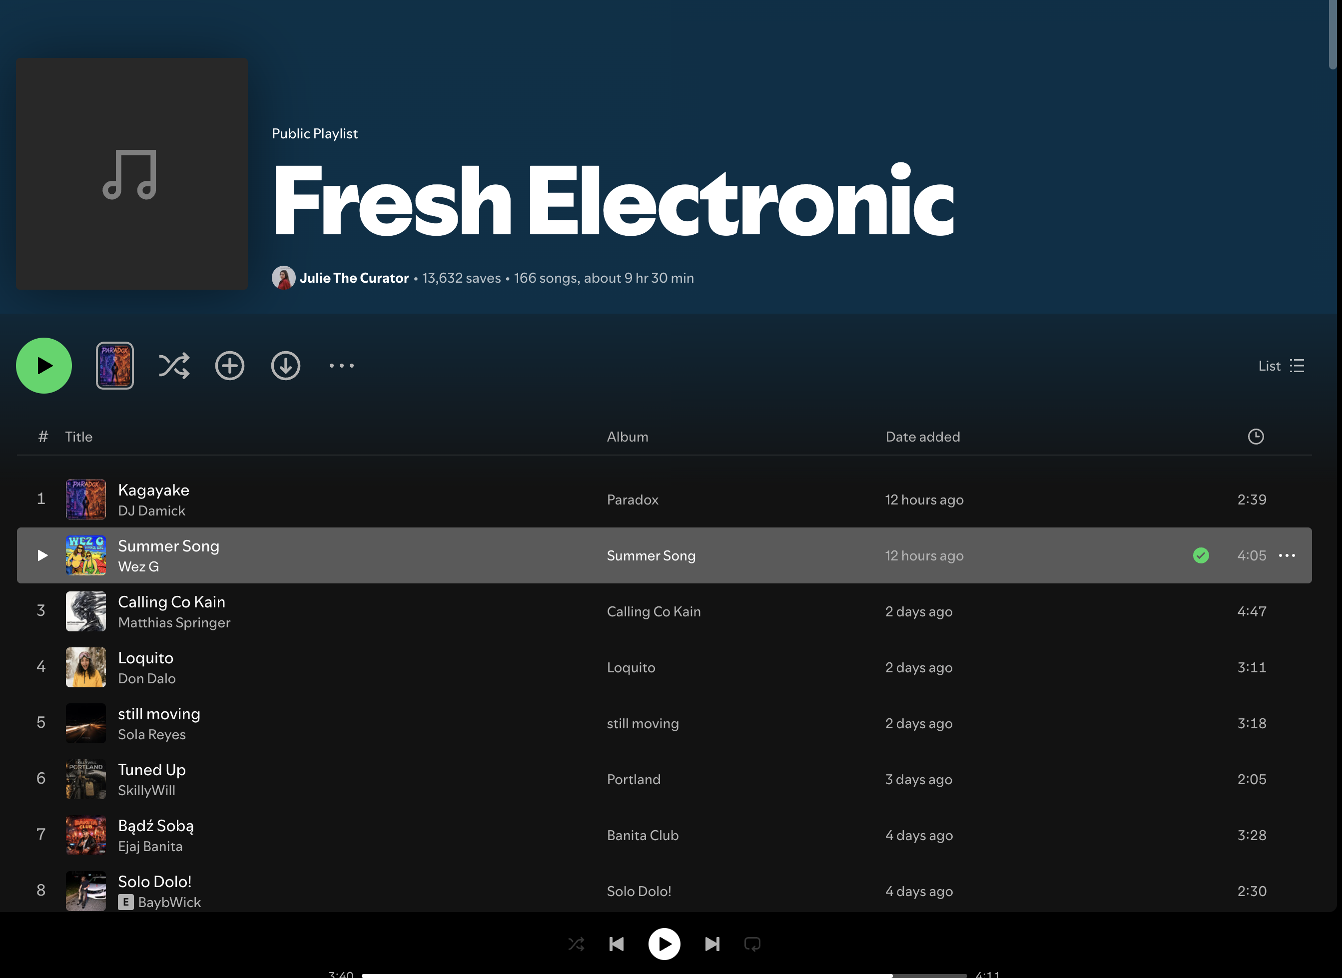Viewport: 1342px width, 978px height.
Task: Add playlist to library with plus icon
Action: point(230,365)
